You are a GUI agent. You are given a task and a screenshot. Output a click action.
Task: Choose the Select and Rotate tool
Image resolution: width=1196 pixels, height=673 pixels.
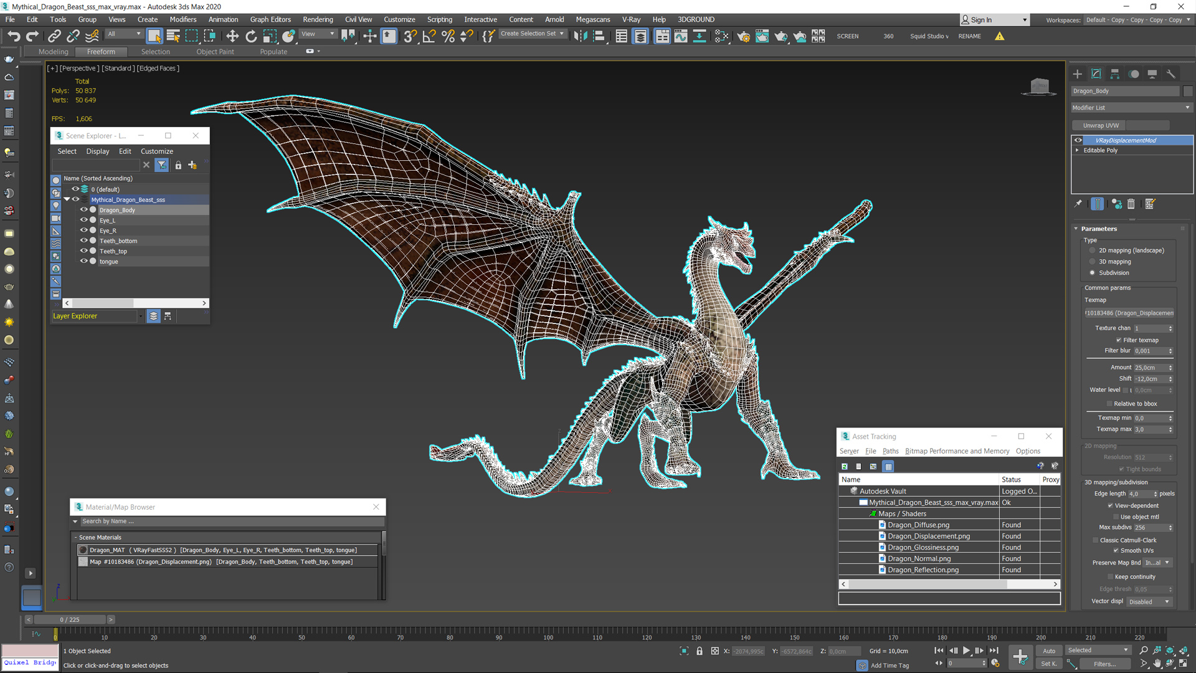click(251, 36)
